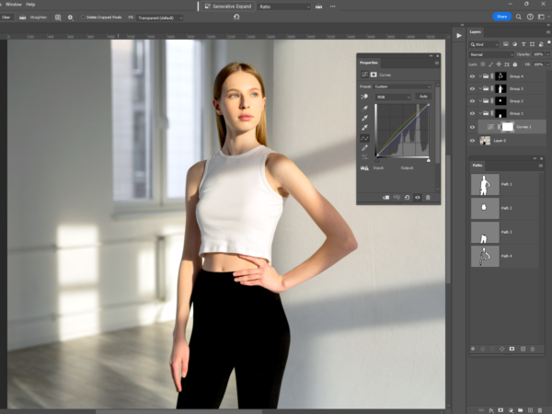Delete the Curves adjustment with trash icon
552x414 pixels.
428,197
